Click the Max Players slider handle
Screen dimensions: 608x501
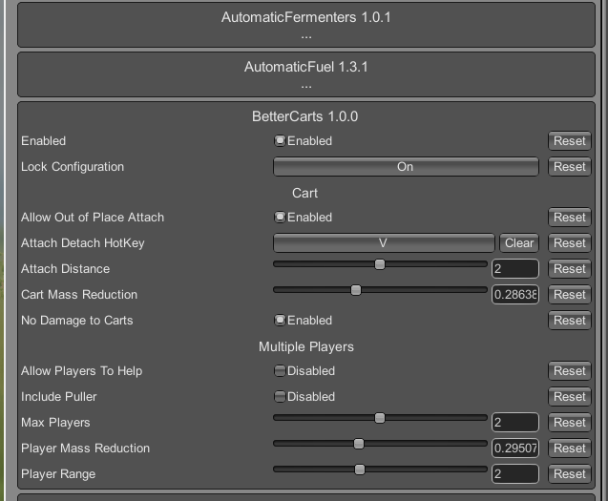[x=380, y=418]
